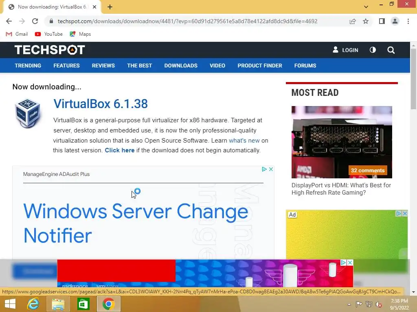Viewport: 417px width, 312px height.
Task: Click the LOGIN button
Action: point(345,50)
